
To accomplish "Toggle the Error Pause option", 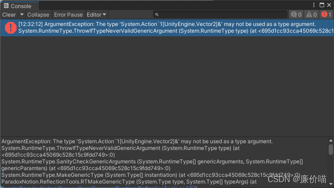I will pyautogui.click(x=69, y=15).
